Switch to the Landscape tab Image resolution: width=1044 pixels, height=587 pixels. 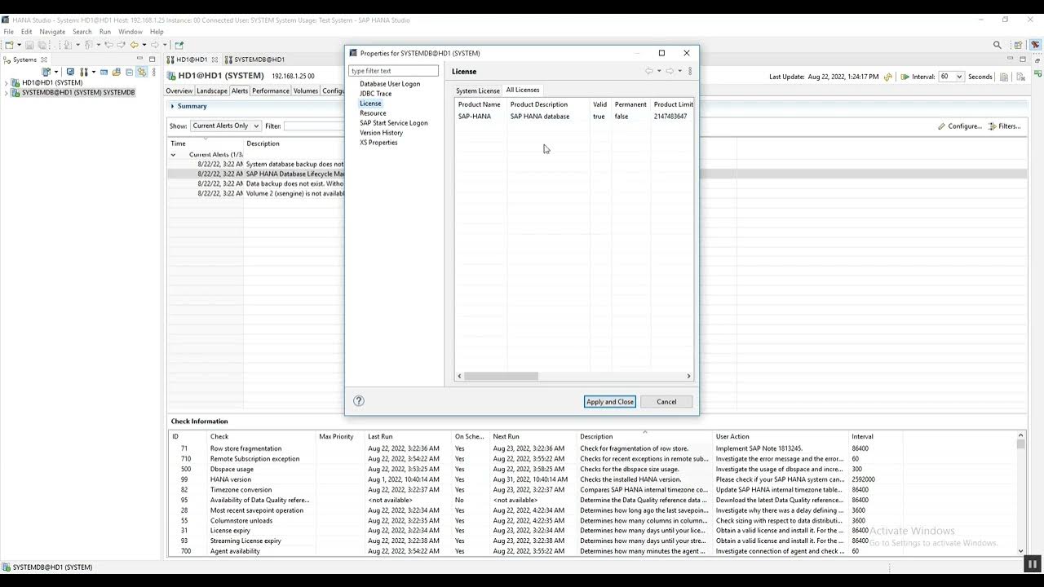(x=212, y=90)
